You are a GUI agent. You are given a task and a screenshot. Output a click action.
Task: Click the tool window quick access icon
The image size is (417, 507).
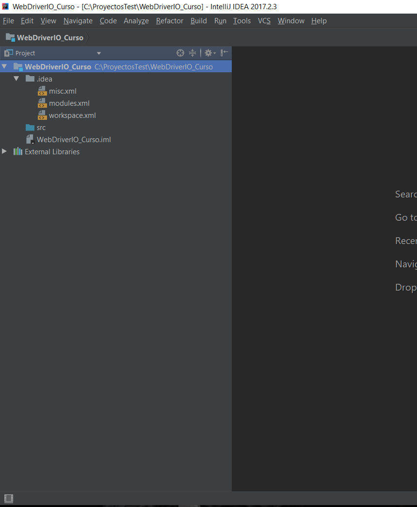(x=9, y=498)
